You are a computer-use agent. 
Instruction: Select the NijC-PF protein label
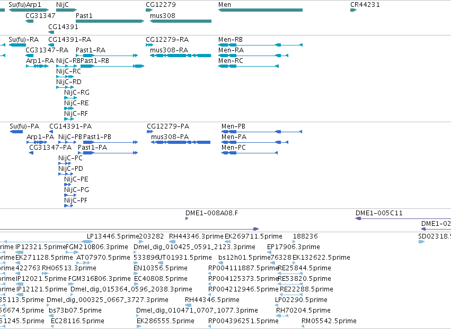point(76,200)
